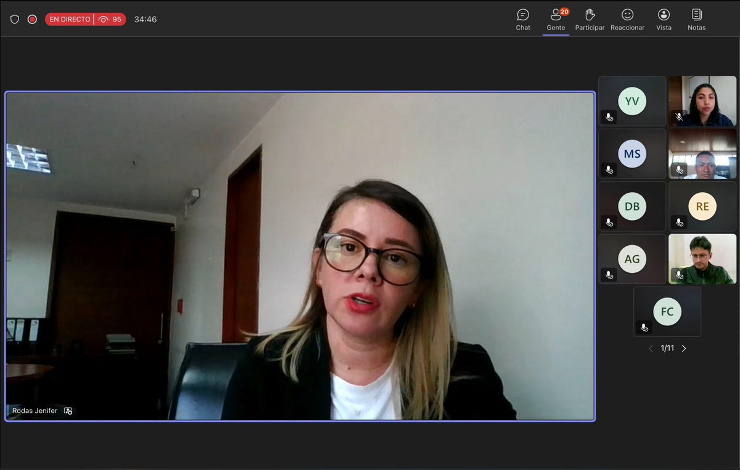The height and width of the screenshot is (470, 740).
Task: Click the 20 participants count badge
Action: [564, 12]
